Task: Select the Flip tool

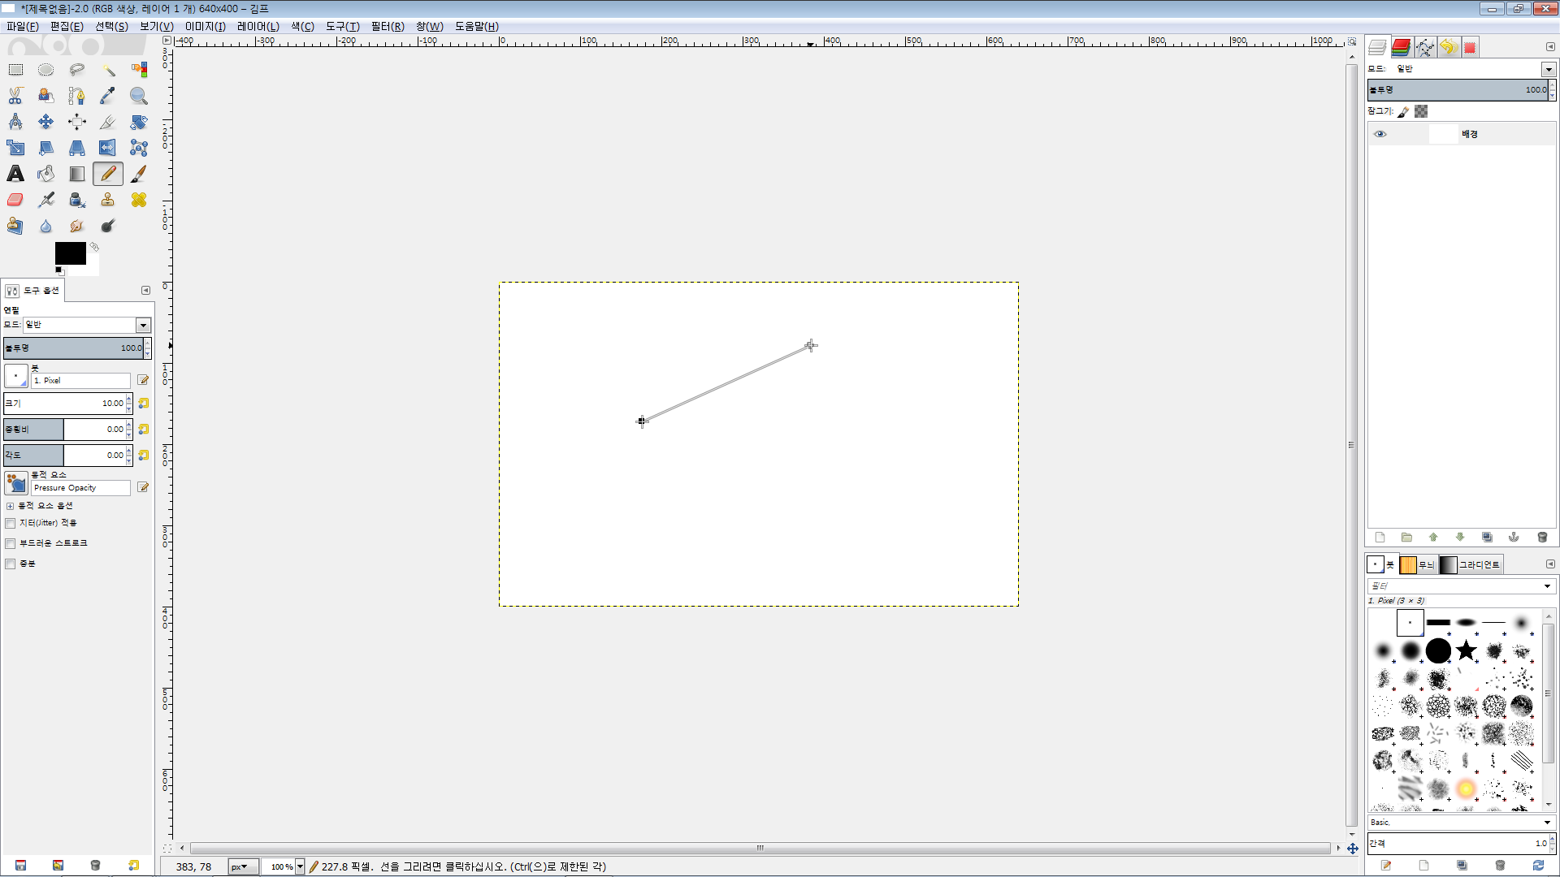Action: [108, 148]
